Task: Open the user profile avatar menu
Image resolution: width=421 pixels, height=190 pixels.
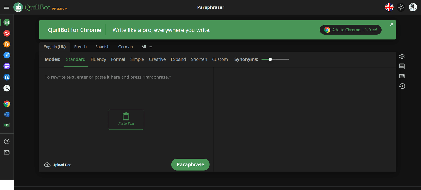Action: pyautogui.click(x=413, y=7)
